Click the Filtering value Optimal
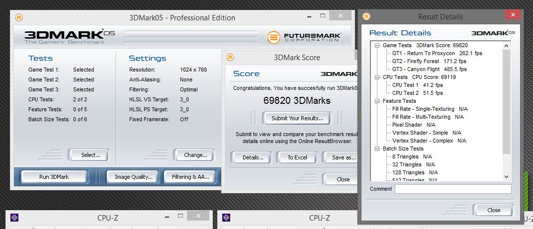This screenshot has height=229, width=533. (x=188, y=89)
